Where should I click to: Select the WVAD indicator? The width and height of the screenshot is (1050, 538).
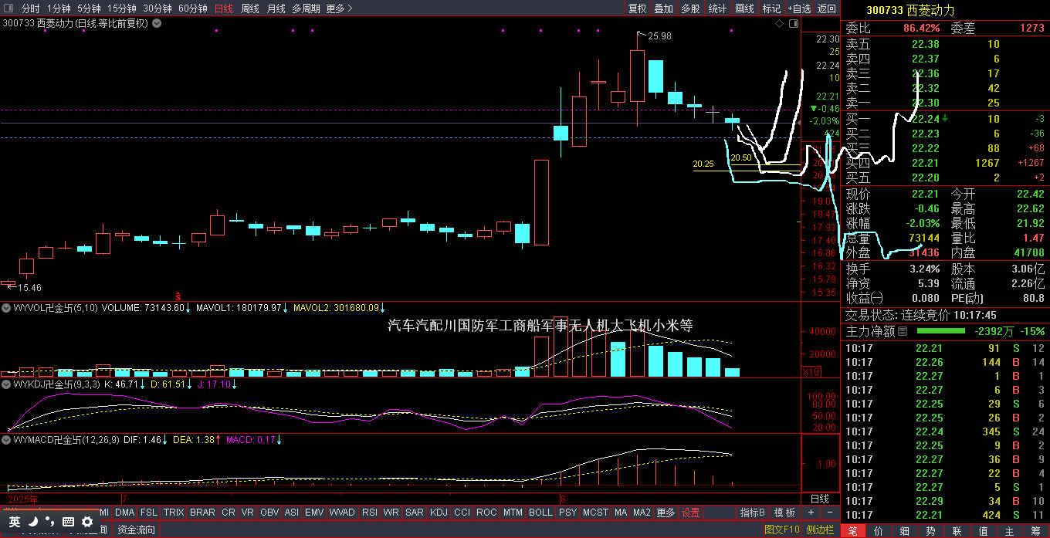coord(342,512)
